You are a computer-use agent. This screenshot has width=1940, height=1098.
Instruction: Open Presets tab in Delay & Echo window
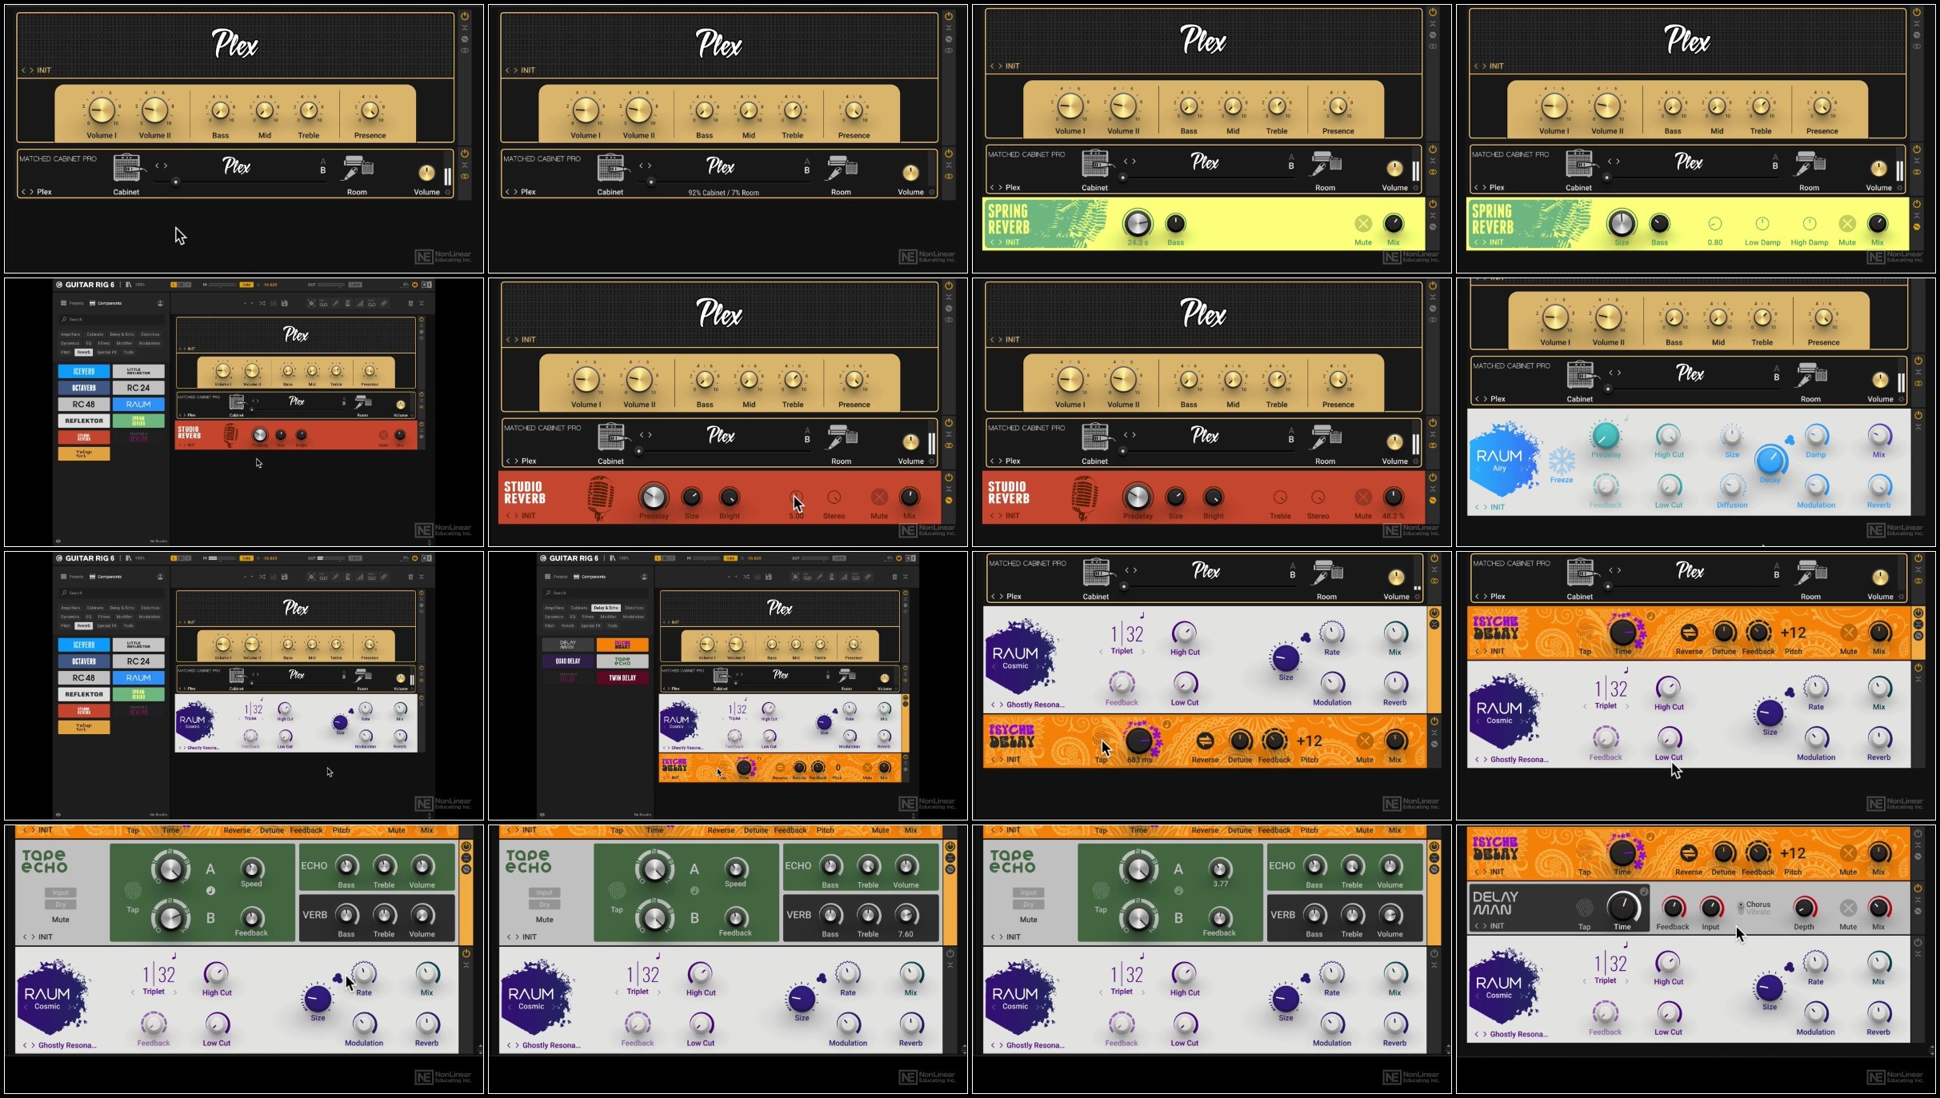(x=554, y=577)
